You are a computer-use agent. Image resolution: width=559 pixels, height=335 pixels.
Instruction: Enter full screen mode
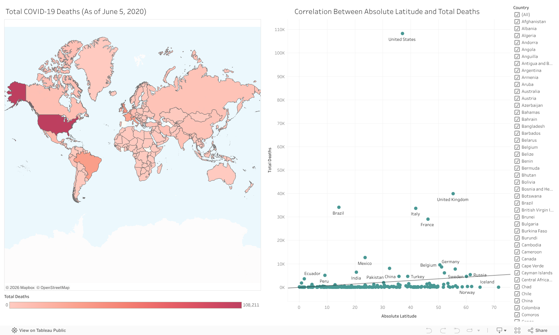(x=517, y=330)
